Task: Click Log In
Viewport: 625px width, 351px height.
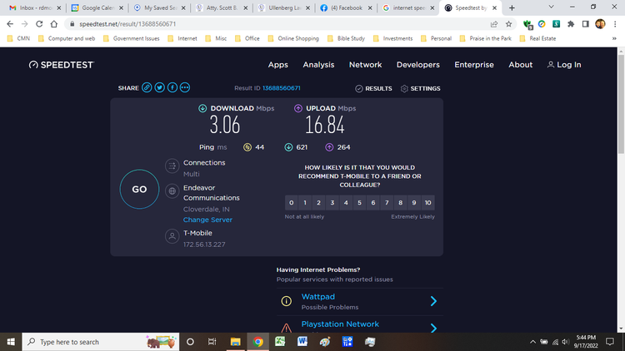Action: coord(564,65)
